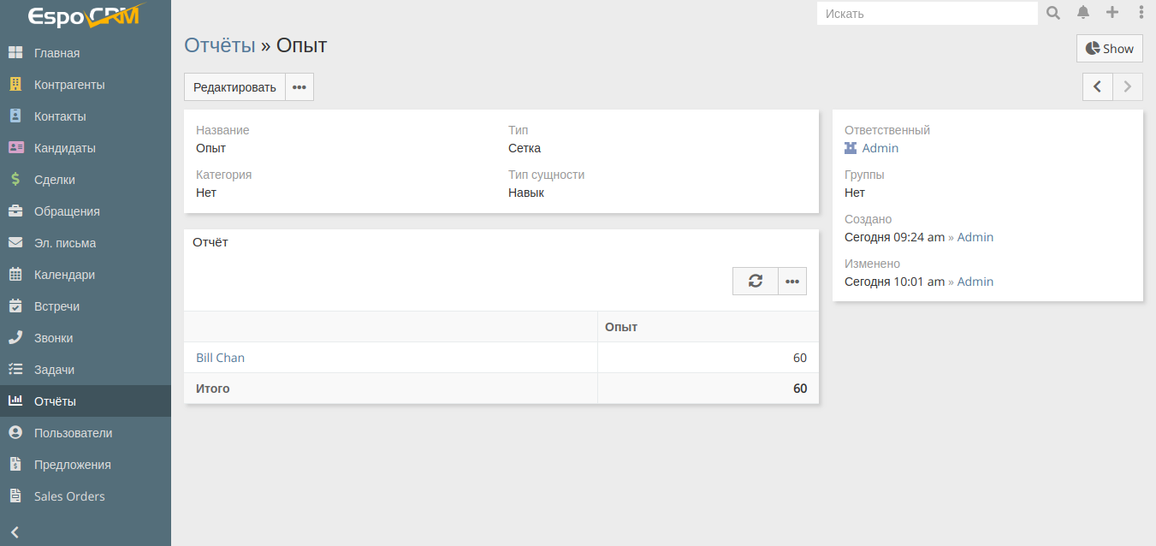Open Звонки phone icon item
This screenshot has height=546, width=1156.
click(15, 338)
